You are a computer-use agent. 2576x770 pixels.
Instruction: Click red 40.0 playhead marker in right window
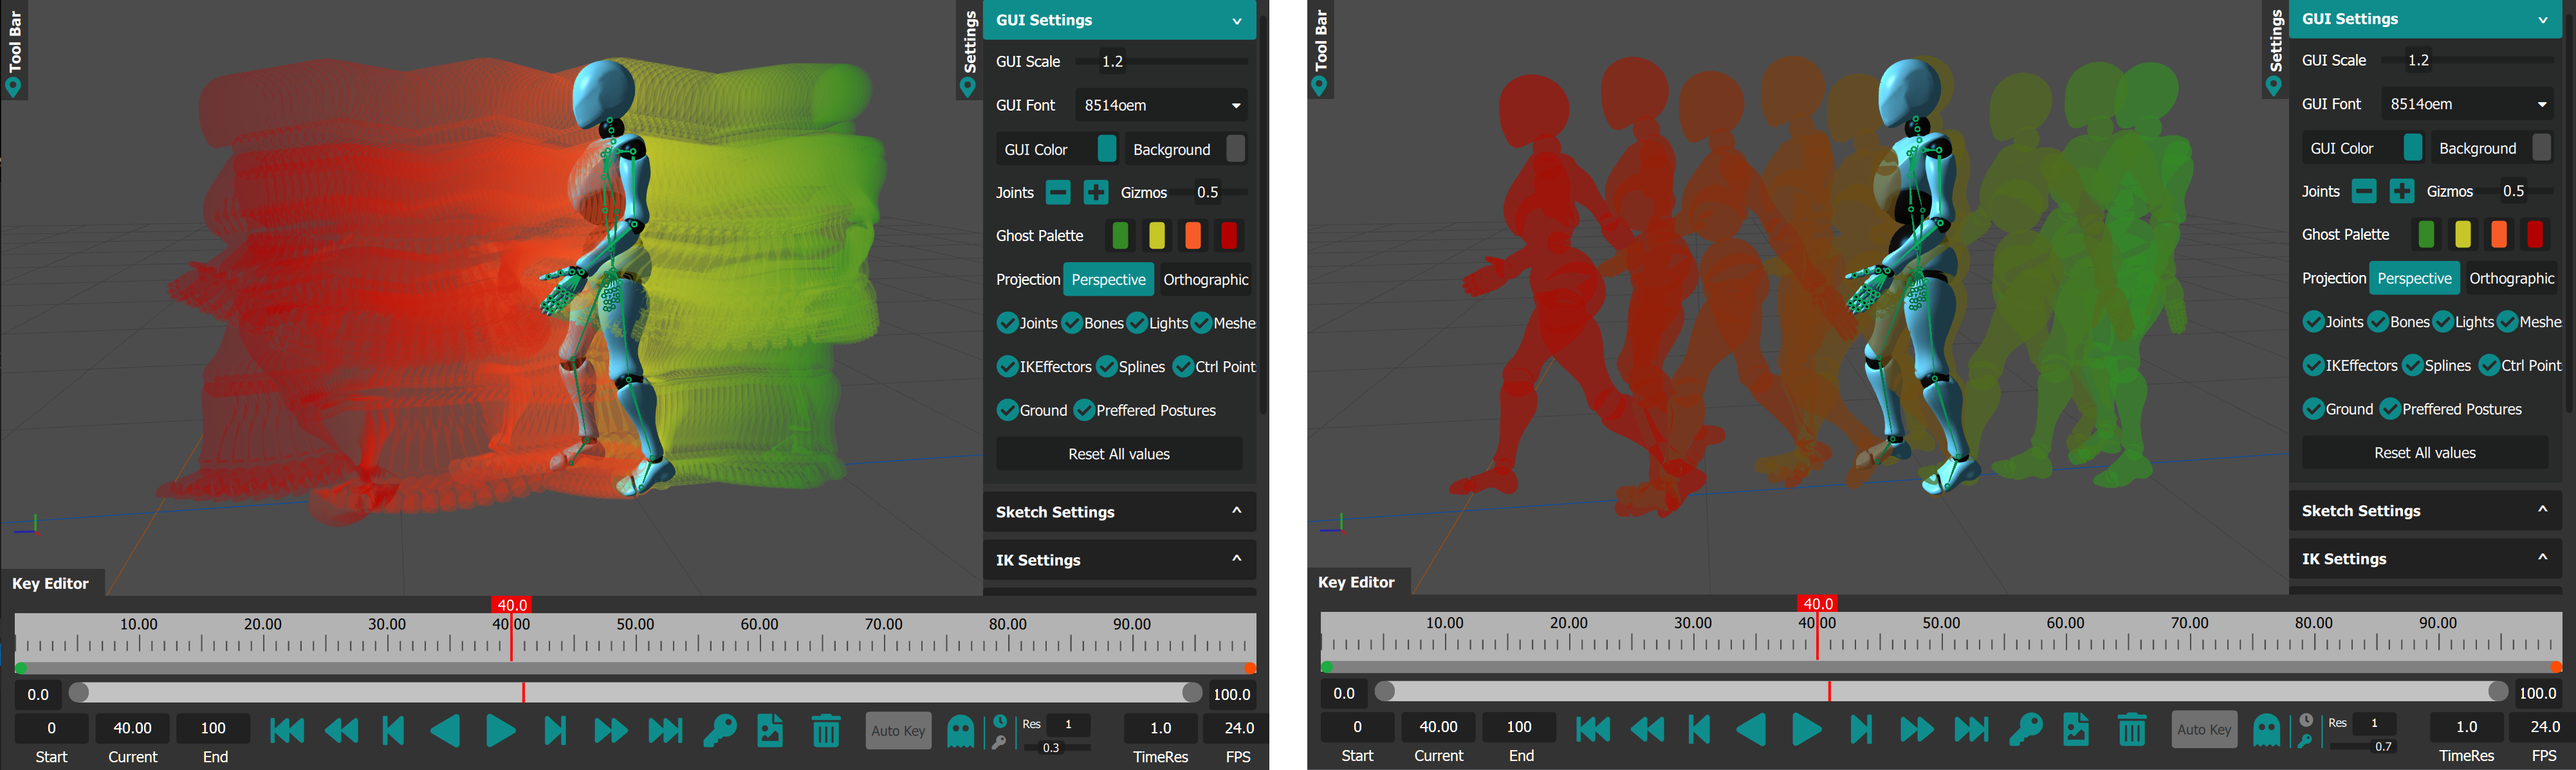pyautogui.click(x=1817, y=604)
